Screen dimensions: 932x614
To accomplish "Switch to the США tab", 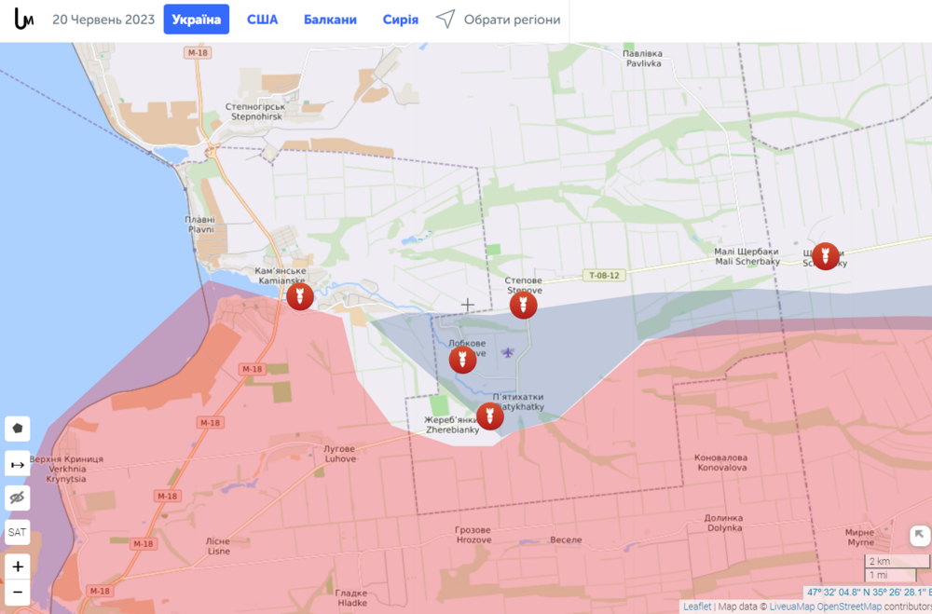I will pos(262,19).
